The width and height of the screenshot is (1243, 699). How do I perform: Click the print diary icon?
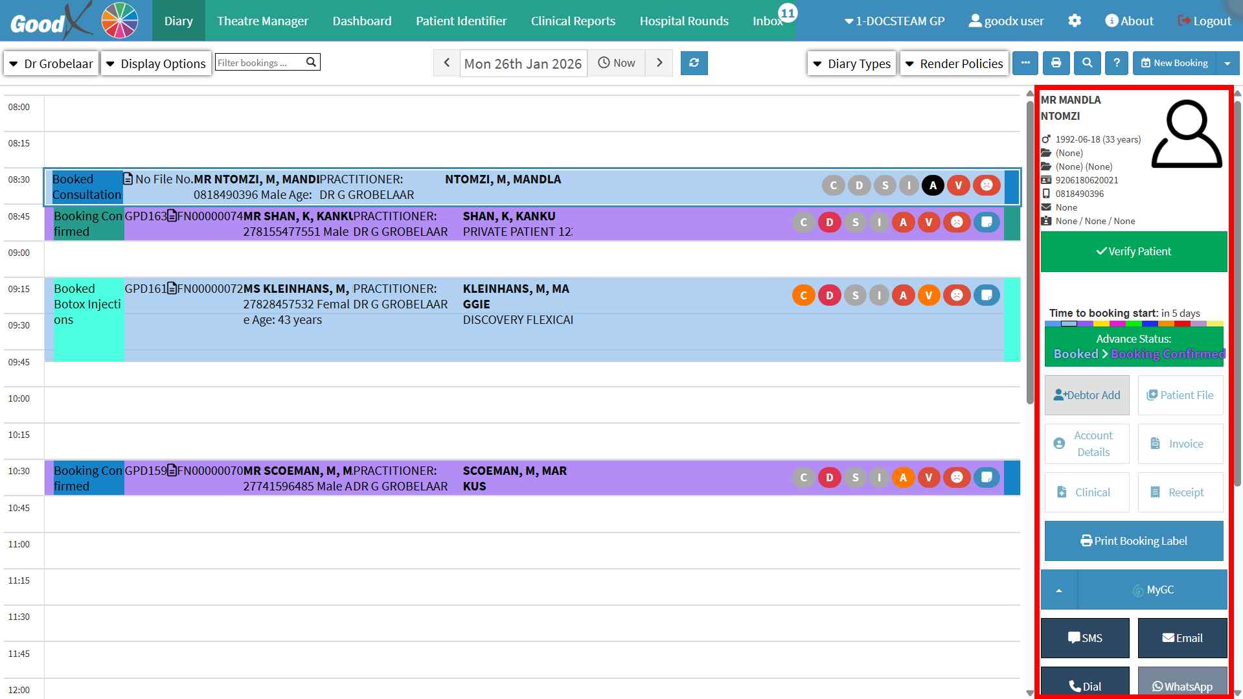[1056, 63]
